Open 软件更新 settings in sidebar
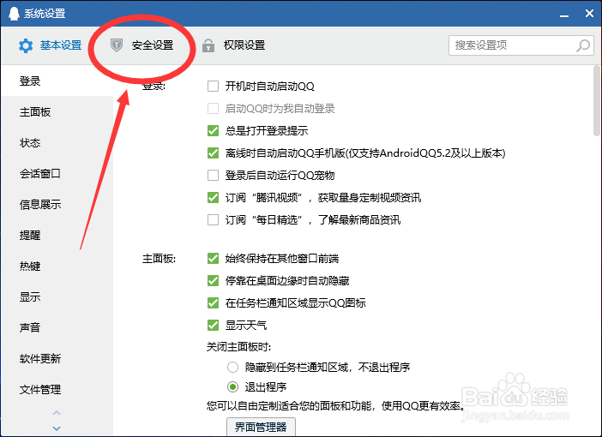 tap(57, 359)
